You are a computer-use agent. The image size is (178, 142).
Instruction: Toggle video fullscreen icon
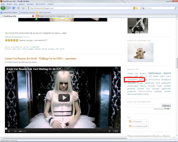coord(120,131)
